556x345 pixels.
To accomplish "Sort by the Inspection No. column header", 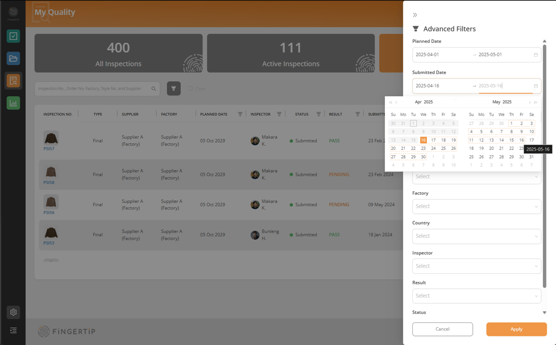I will [x=58, y=114].
